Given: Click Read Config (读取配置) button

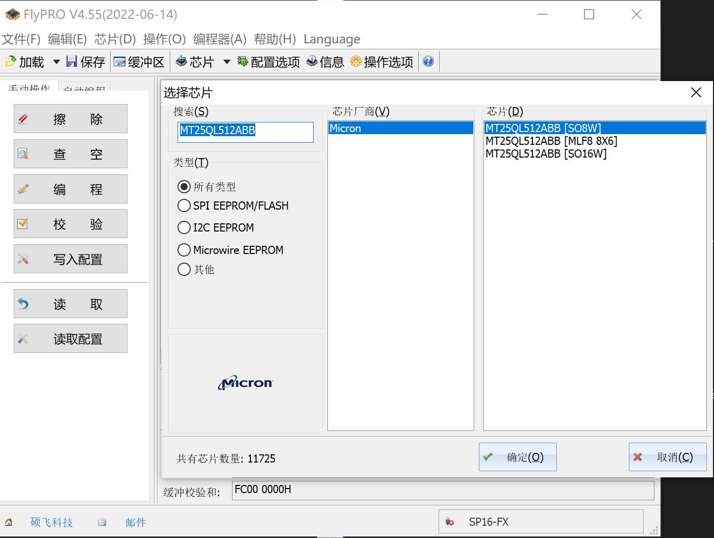Looking at the screenshot, I should tap(70, 338).
